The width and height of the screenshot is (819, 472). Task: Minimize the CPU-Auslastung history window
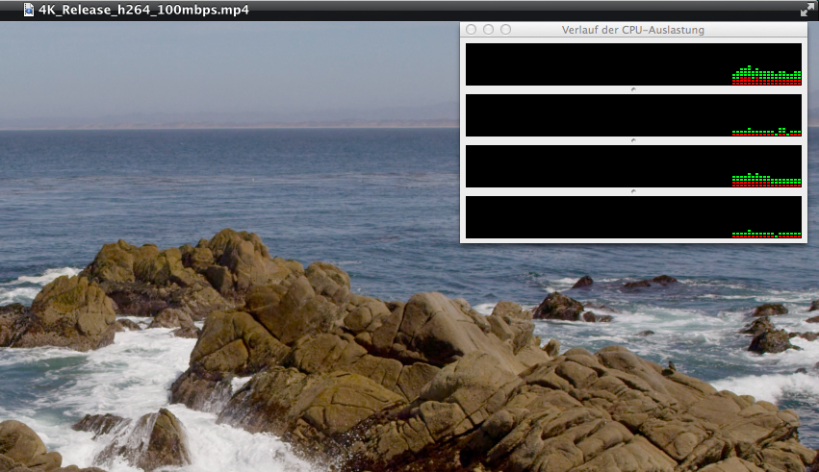point(488,29)
